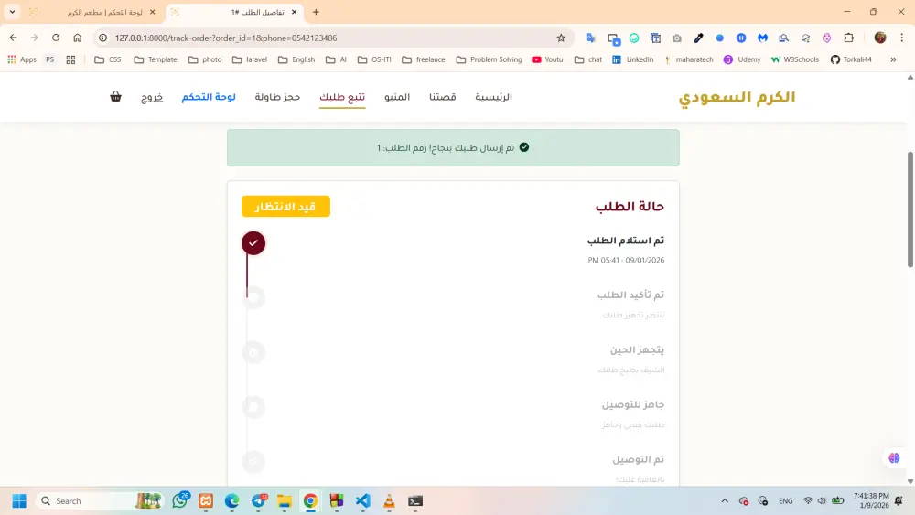
Task: Open the Problem Solving bookmarks folder
Action: [489, 59]
